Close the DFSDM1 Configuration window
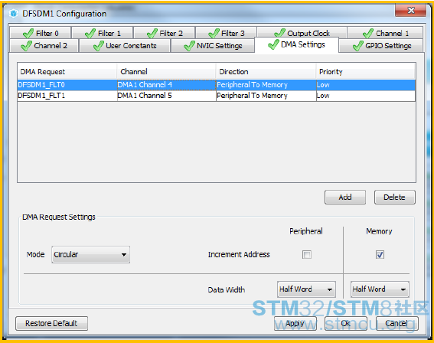 click(x=410, y=11)
